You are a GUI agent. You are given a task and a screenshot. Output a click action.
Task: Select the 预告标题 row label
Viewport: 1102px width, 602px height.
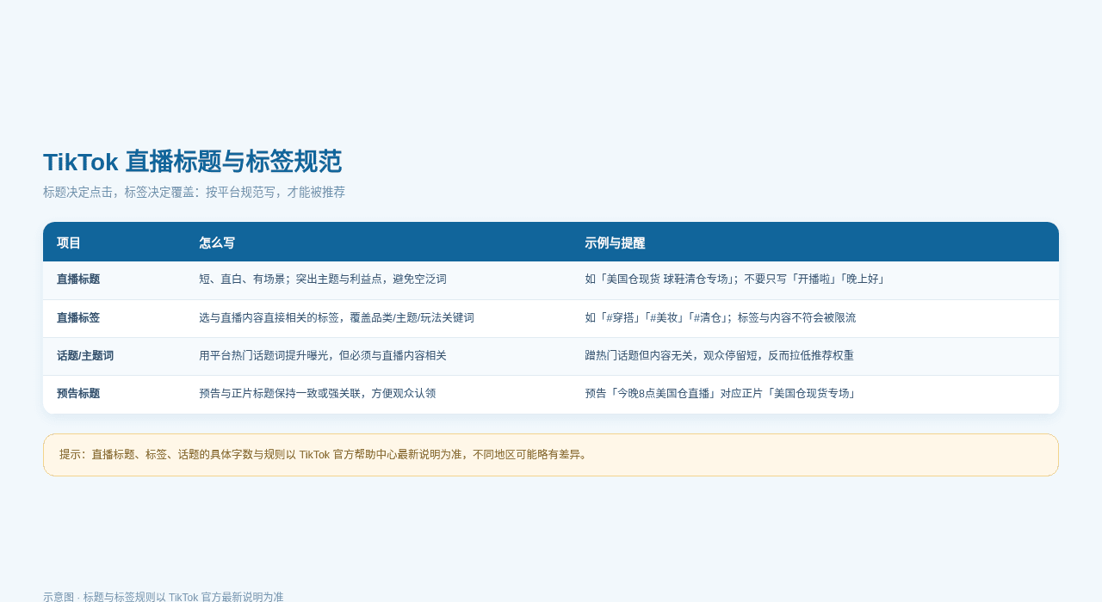pos(78,393)
